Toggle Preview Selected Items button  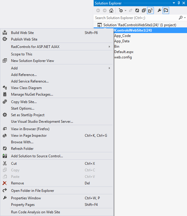coord(166,10)
